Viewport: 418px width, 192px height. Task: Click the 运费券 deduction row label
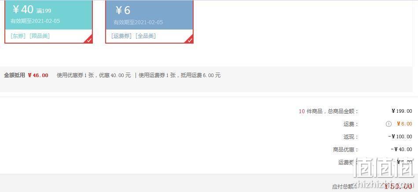click(346, 162)
